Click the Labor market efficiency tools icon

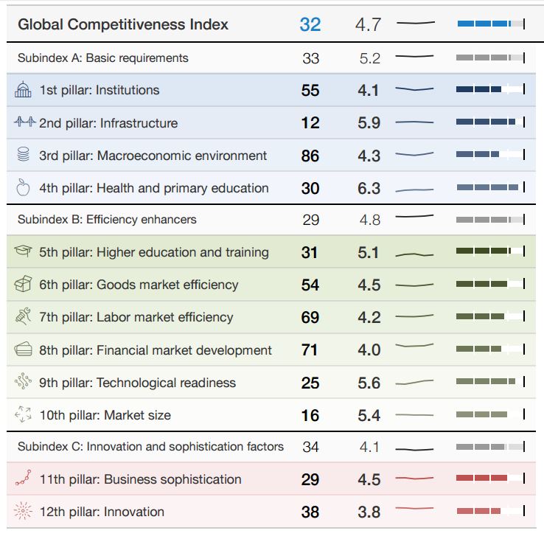24,317
